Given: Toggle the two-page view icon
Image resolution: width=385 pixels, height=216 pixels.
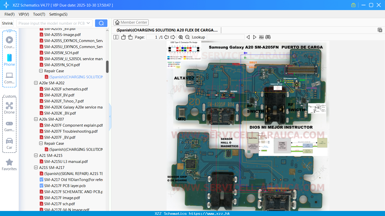Looking at the screenshot, I should pos(116,37).
